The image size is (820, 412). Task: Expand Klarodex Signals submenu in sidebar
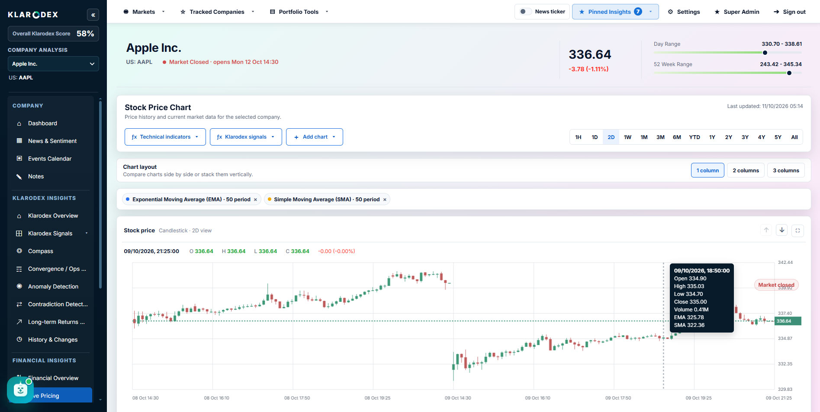coord(87,233)
